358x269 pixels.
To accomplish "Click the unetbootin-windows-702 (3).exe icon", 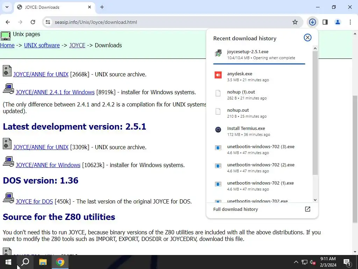I will pos(218,148).
